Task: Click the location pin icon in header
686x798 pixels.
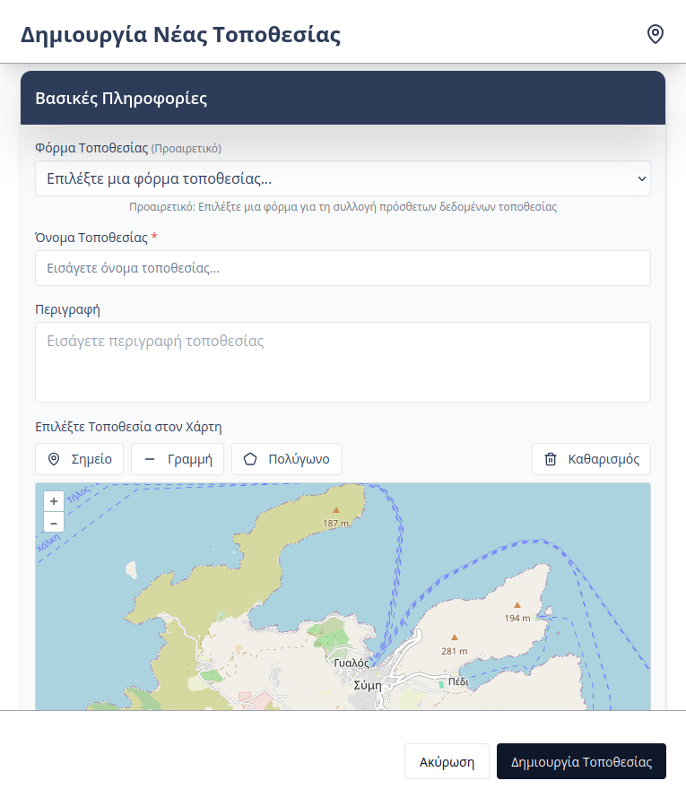Action: click(x=656, y=34)
